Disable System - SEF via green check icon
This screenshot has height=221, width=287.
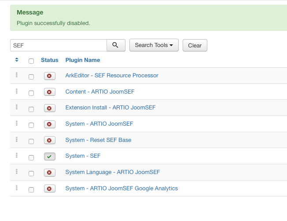50,156
